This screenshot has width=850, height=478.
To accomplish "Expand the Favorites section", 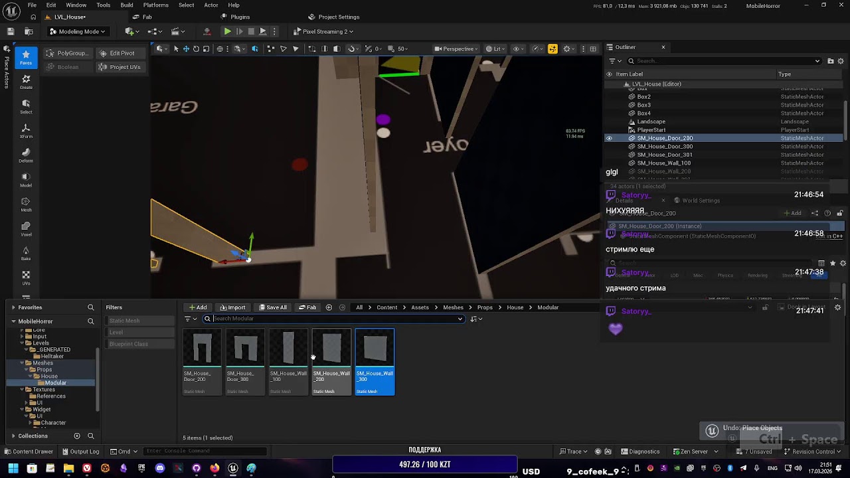I will [x=13, y=307].
